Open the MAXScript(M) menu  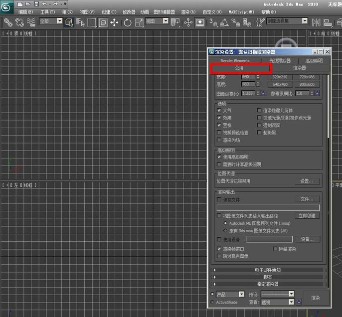[241, 12]
